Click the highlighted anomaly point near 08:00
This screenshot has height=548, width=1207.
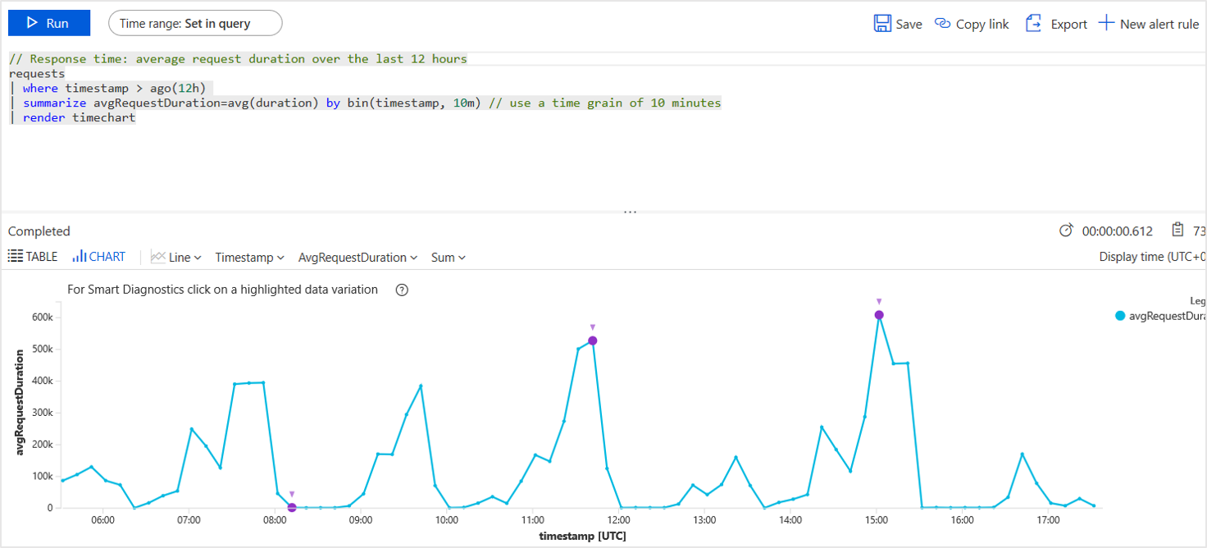[292, 507]
